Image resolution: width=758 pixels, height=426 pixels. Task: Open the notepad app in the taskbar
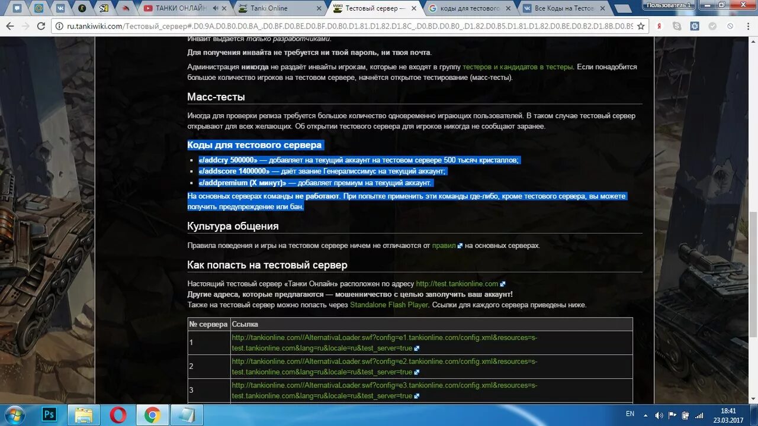[x=187, y=415]
